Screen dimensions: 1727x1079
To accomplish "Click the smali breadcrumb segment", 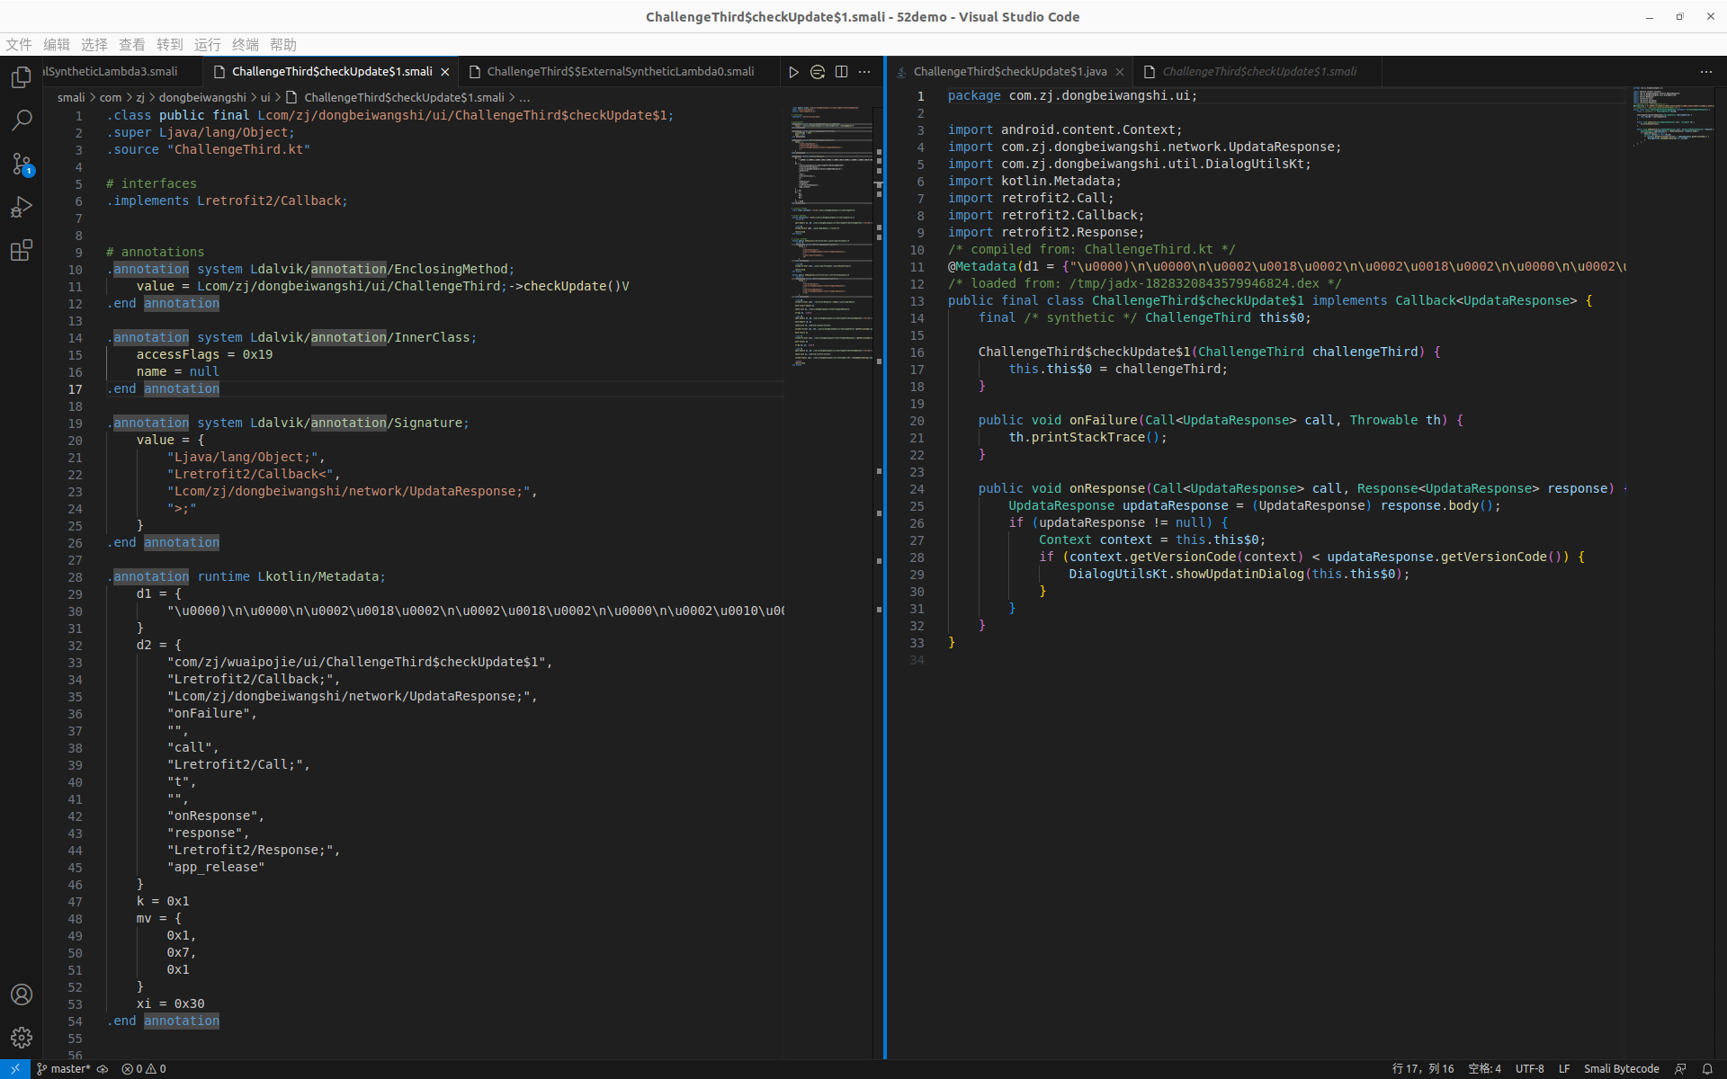I will pyautogui.click(x=71, y=97).
